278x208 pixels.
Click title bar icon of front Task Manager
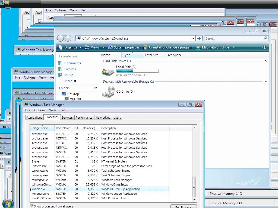pos(26,105)
